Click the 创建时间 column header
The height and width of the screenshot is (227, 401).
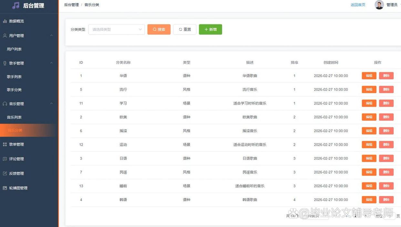click(x=331, y=63)
